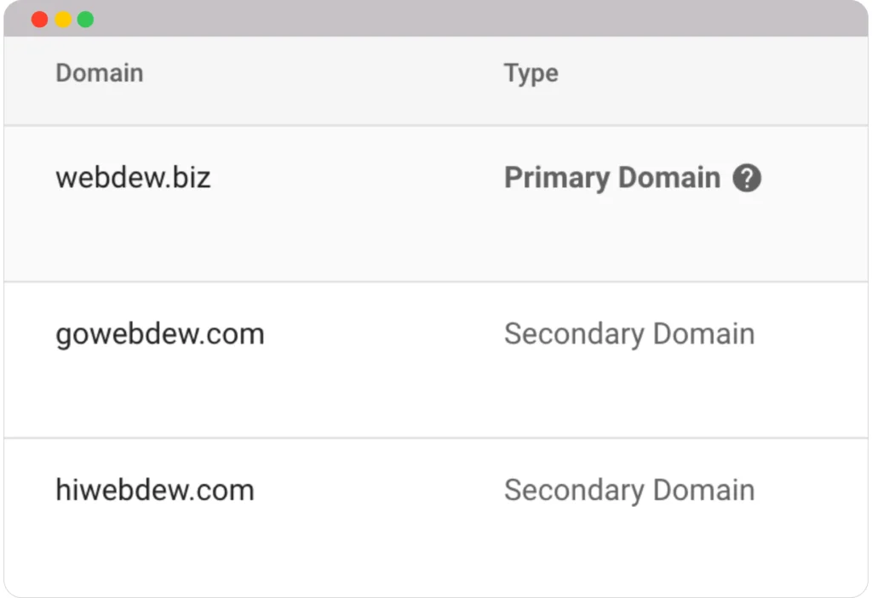The width and height of the screenshot is (872, 598).
Task: Click the hiwebdew.com domain name
Action: tap(154, 490)
